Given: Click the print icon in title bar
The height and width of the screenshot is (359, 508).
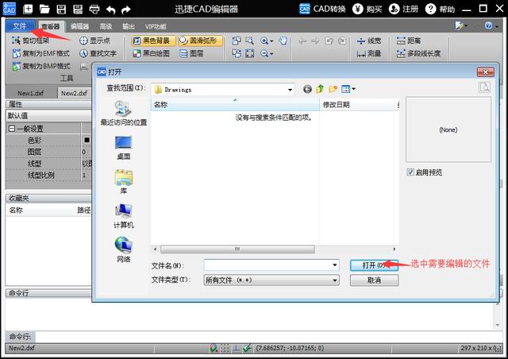Looking at the screenshot, I should [x=94, y=9].
